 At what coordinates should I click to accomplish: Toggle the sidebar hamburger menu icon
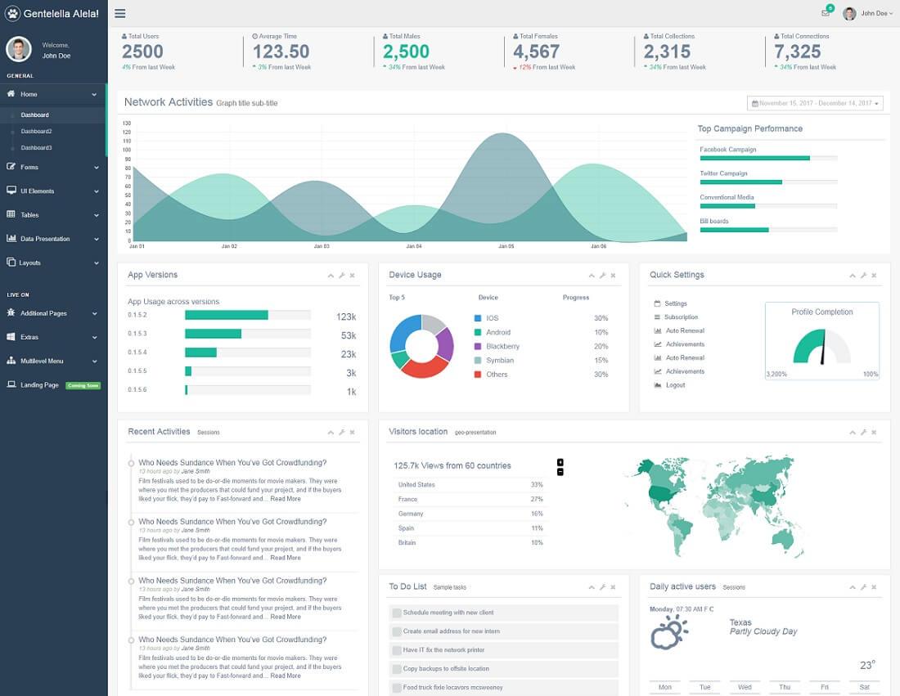coord(120,13)
